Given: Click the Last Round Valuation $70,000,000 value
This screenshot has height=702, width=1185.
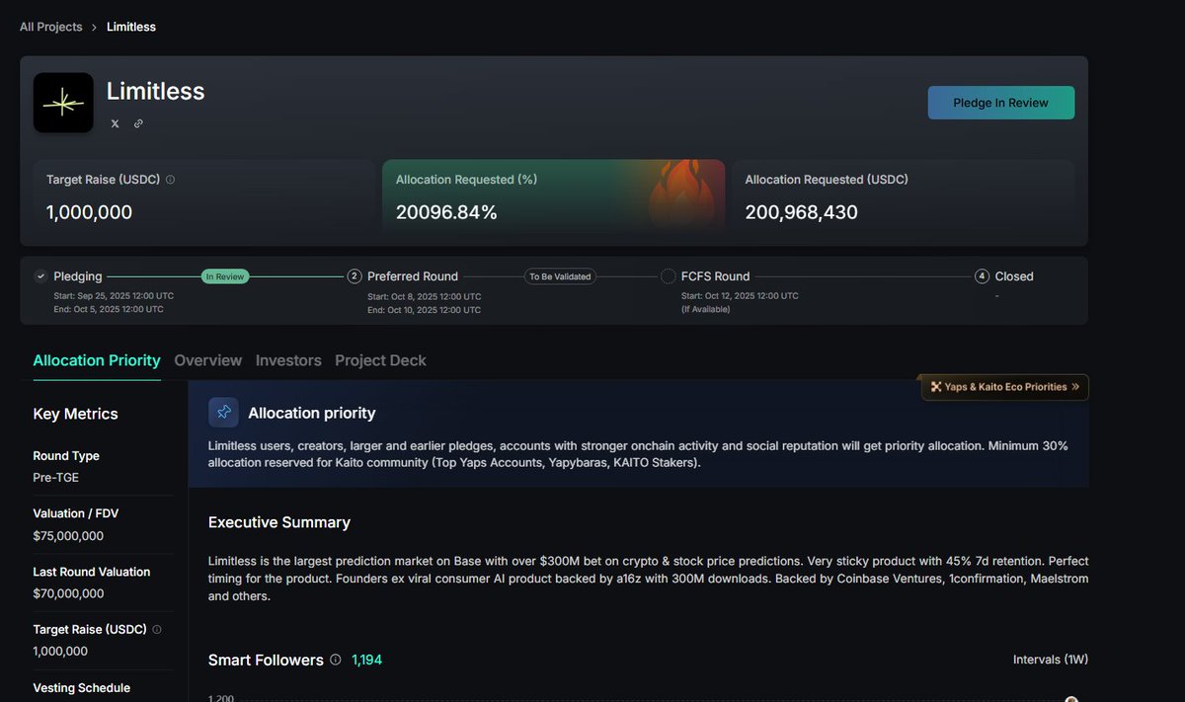Looking at the screenshot, I should coord(68,593).
